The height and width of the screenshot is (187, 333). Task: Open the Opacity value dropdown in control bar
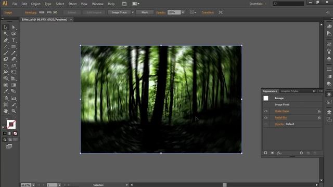pos(183,12)
